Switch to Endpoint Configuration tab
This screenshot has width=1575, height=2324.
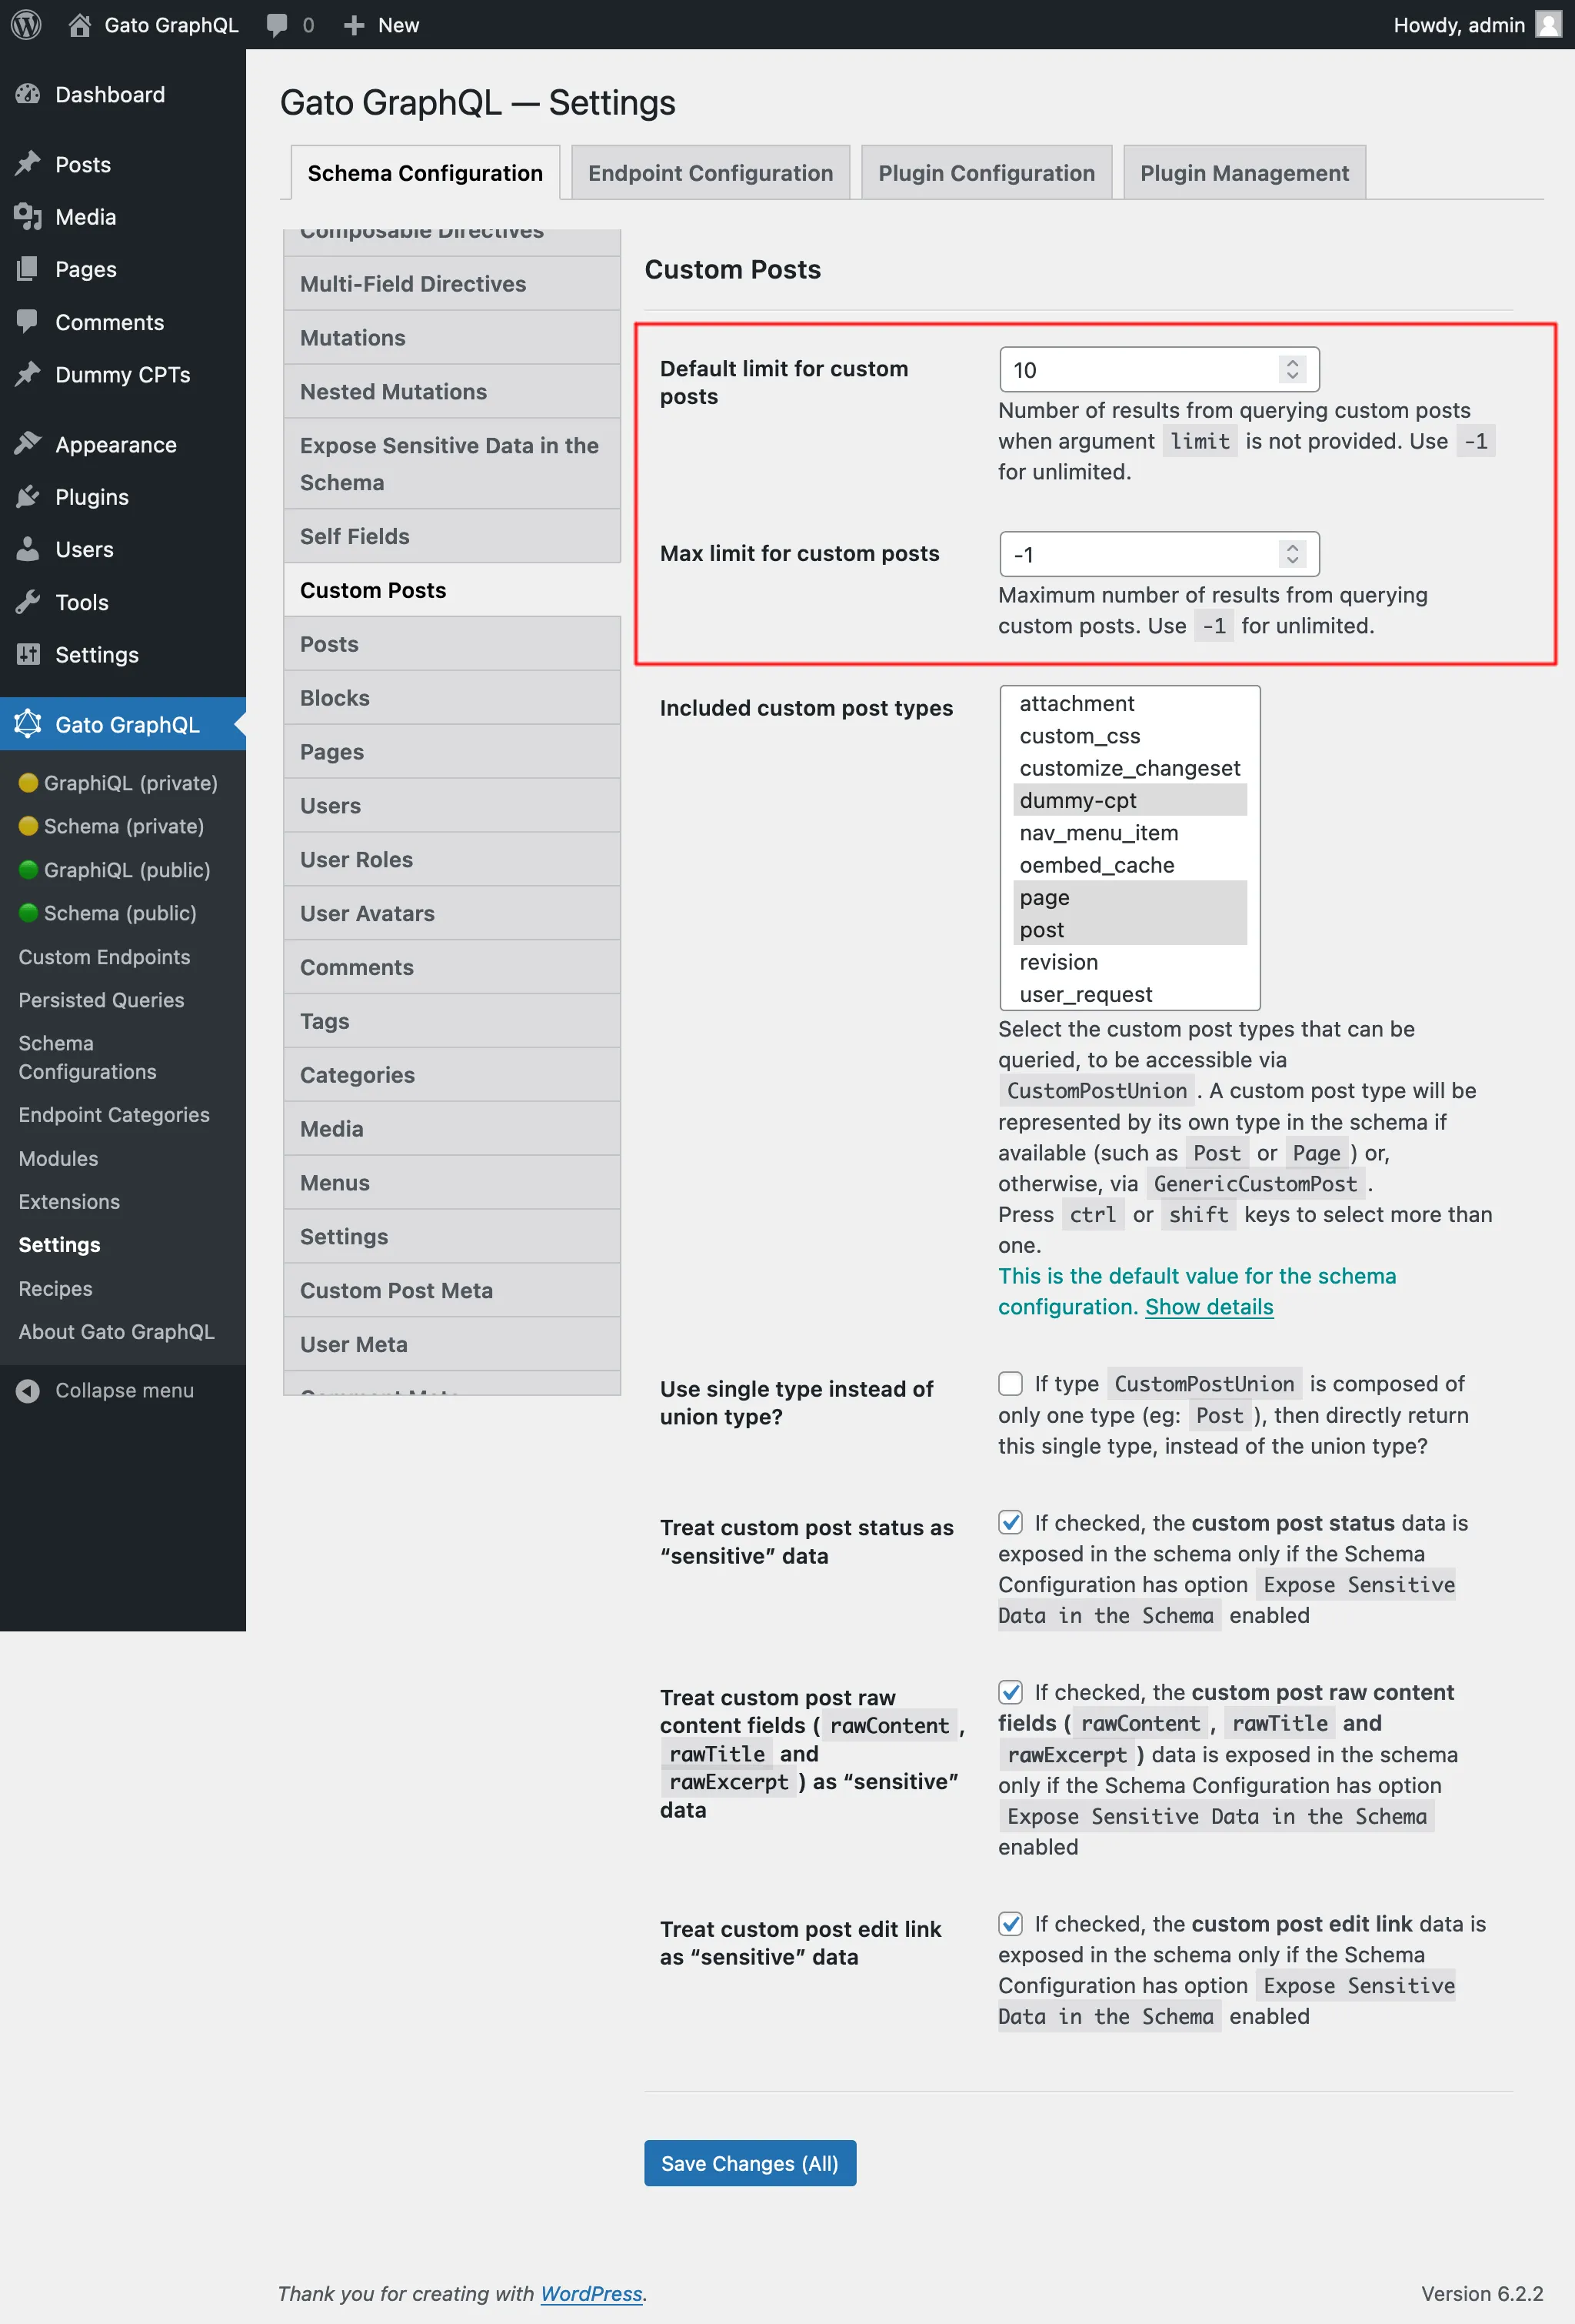point(707,172)
